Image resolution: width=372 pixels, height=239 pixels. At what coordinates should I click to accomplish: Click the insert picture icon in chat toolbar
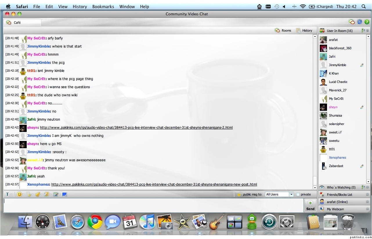click(x=46, y=194)
